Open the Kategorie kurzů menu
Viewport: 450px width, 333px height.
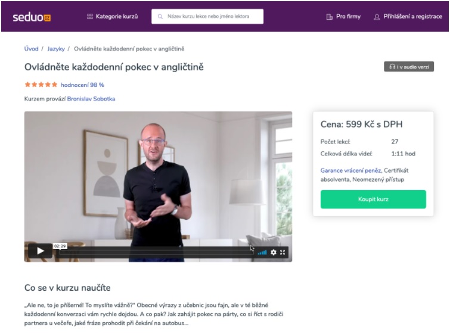pos(113,17)
